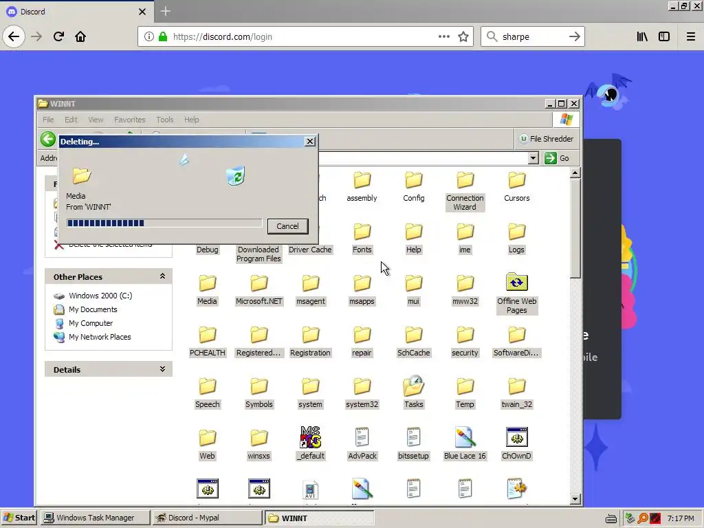Collapse the Other Places panel
The width and height of the screenshot is (704, 528).
tap(162, 276)
